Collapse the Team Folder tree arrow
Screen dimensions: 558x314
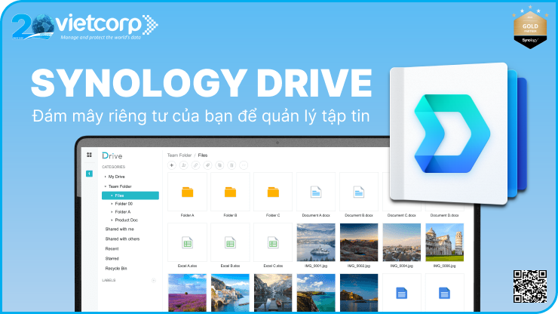[106, 186]
